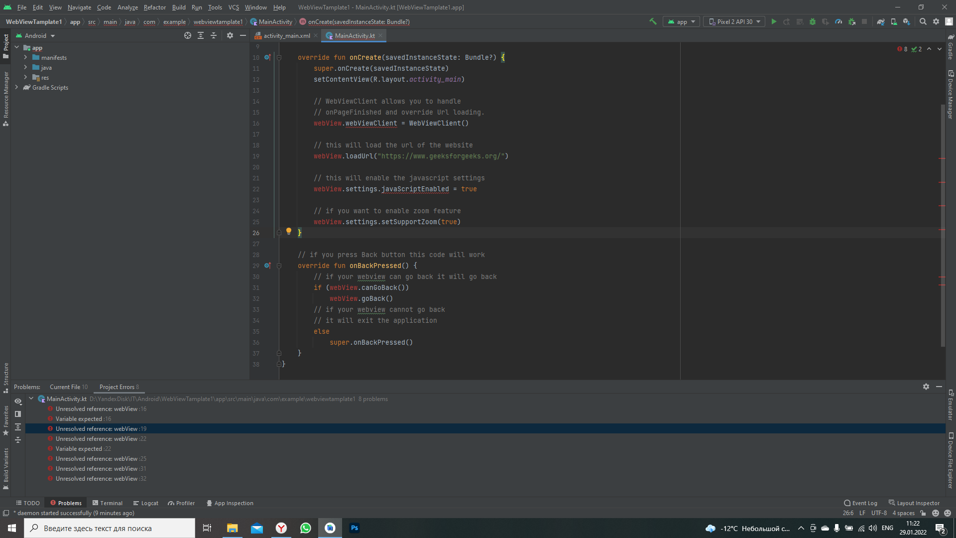This screenshot has width=956, height=538.
Task: Expand the res folder
Action: coord(25,77)
